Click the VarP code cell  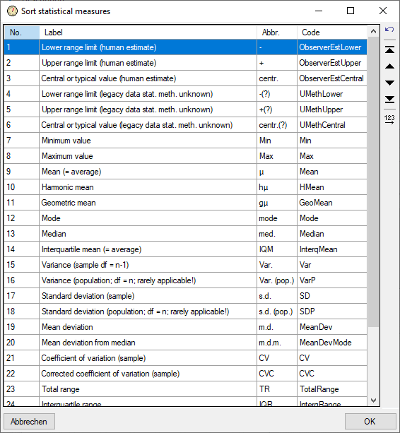pos(332,280)
